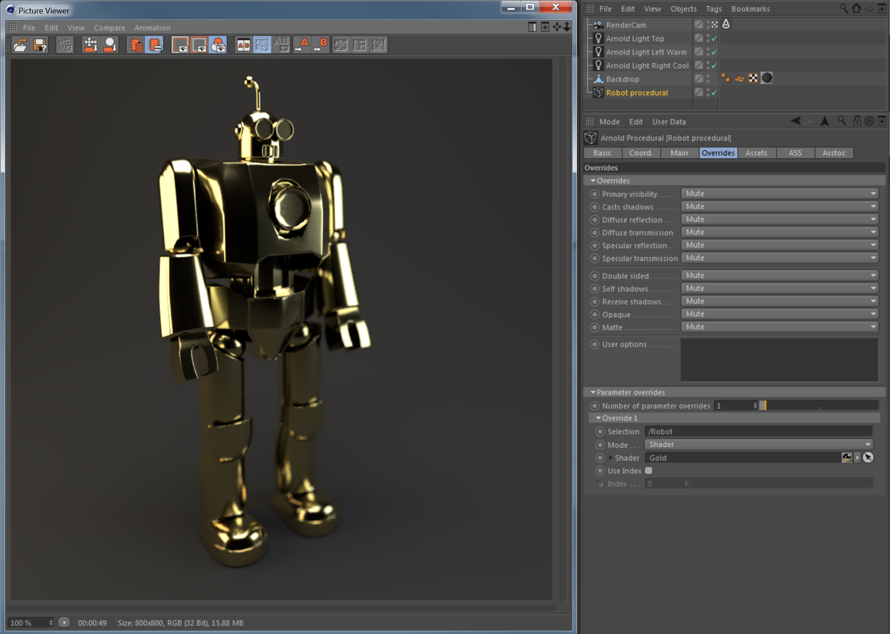Click the checkerboard texture tag on Backdrop

click(752, 78)
